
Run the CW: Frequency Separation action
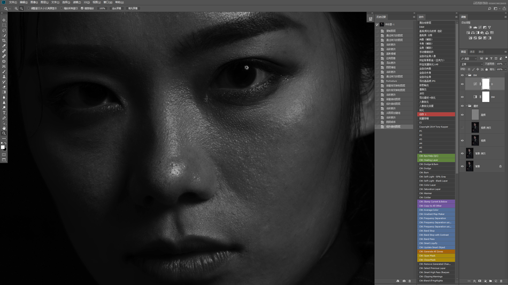[436, 218]
